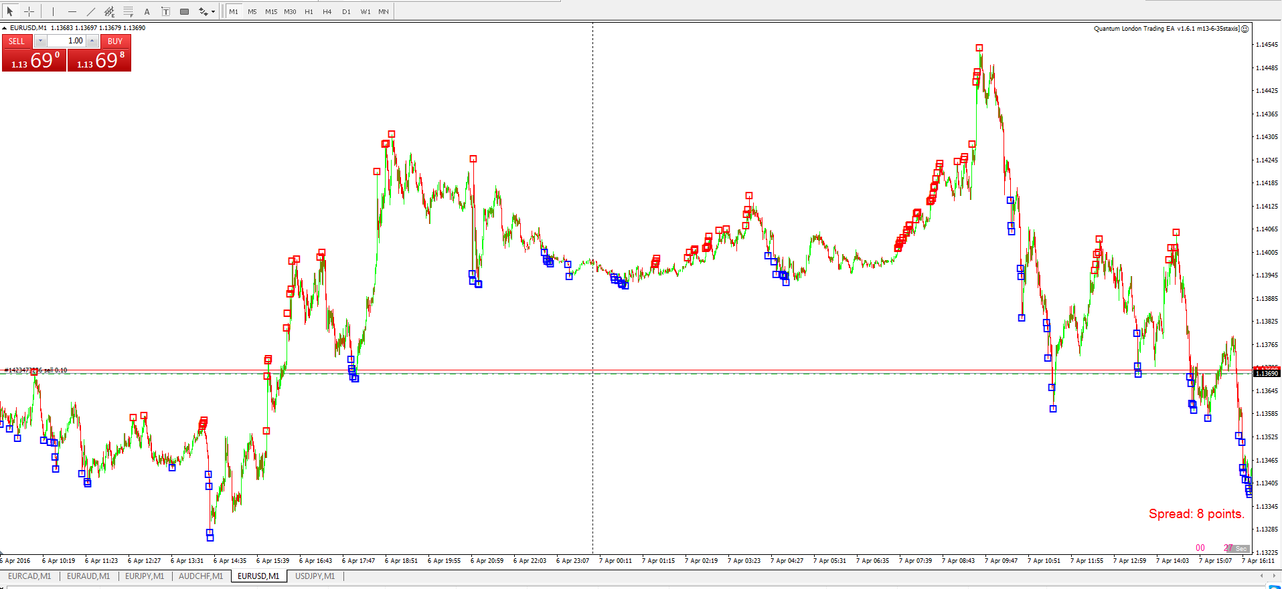The width and height of the screenshot is (1282, 589).
Task: Increase lot volume with up arrow
Action: click(92, 41)
